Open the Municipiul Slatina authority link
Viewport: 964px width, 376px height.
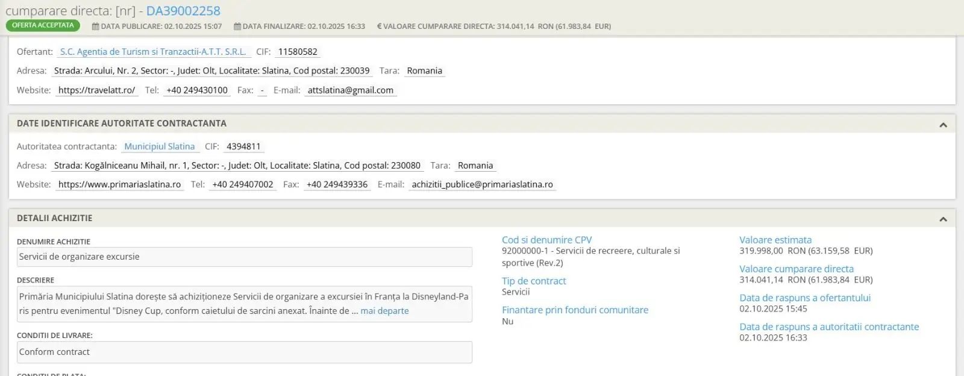(160, 146)
